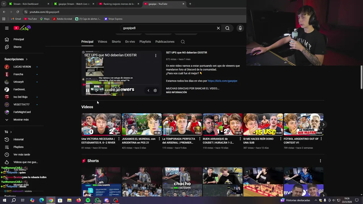Switch to channel Playlists tab
Viewport: 363px width, 204px height.
[145, 42]
